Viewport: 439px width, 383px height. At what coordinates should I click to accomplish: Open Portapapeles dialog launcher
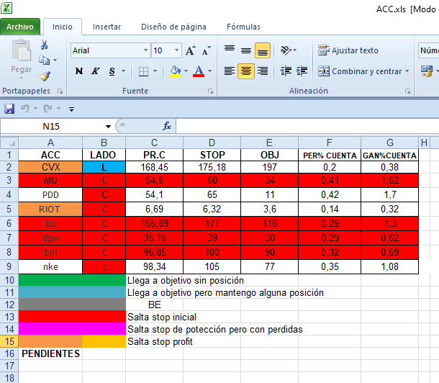pyautogui.click(x=60, y=91)
